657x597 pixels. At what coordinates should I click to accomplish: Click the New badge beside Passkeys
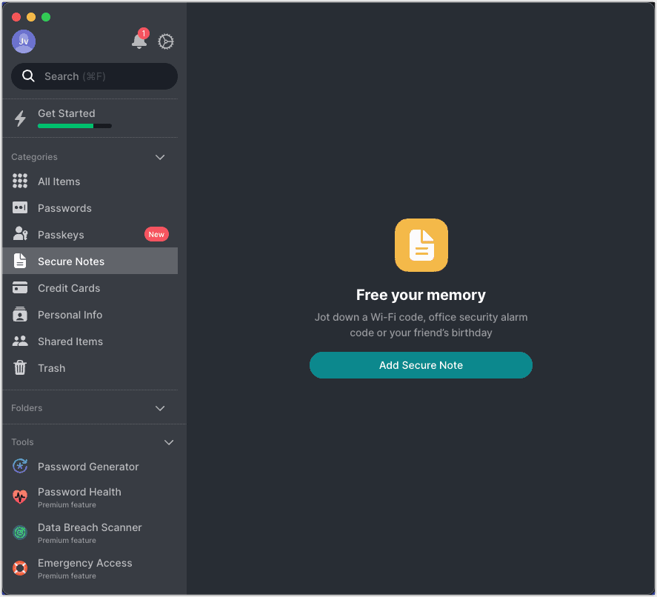coord(156,234)
